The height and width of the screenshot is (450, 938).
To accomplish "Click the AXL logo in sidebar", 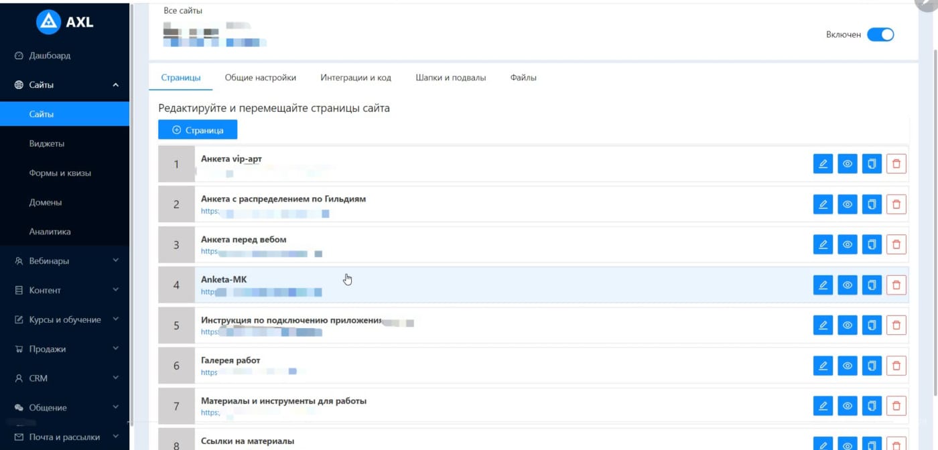I will (65, 23).
